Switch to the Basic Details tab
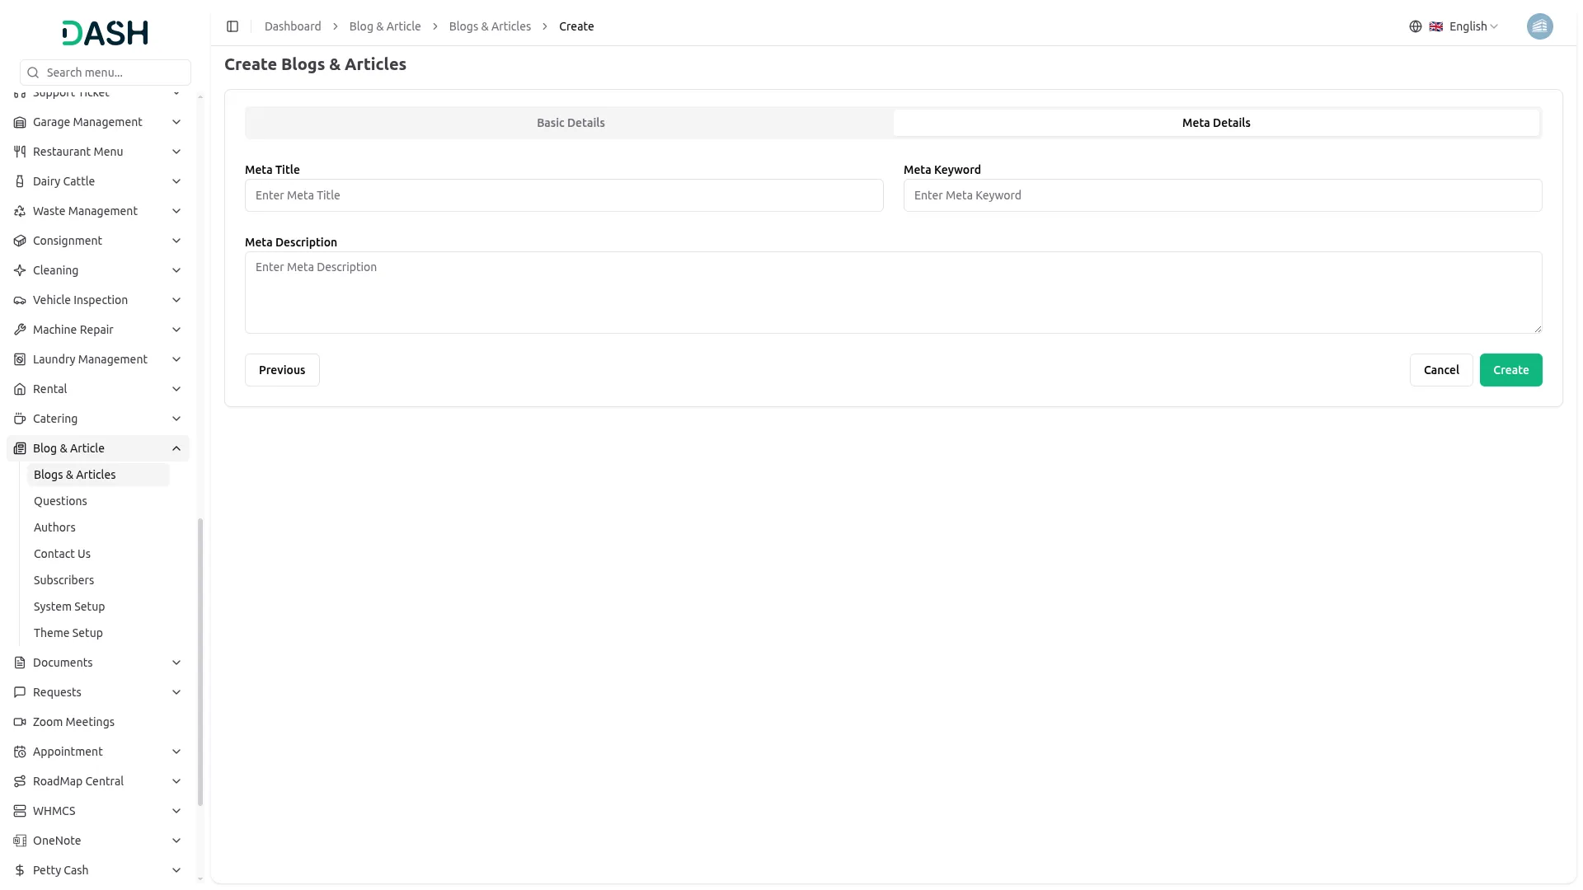The height and width of the screenshot is (890, 1583). (571, 123)
